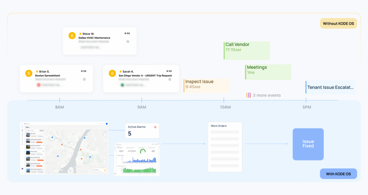
Task: Click the green gauge in analytics dashboard
Action: (142, 151)
